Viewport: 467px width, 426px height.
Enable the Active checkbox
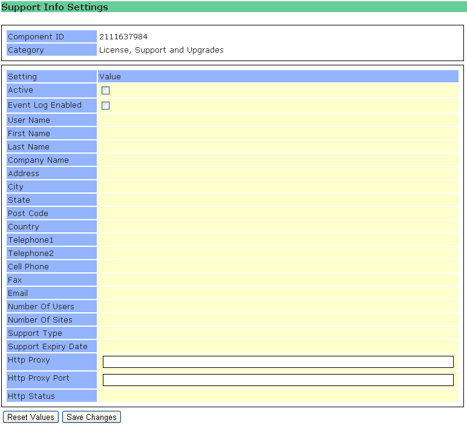[106, 91]
